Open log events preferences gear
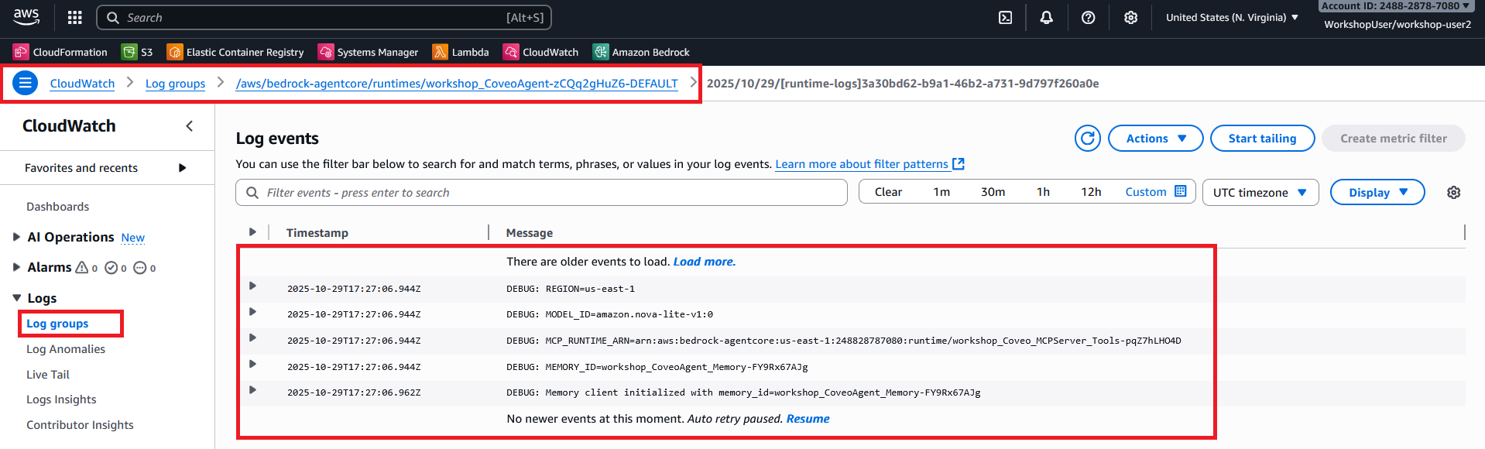Screen dimensions: 1485x449 (x=1454, y=193)
